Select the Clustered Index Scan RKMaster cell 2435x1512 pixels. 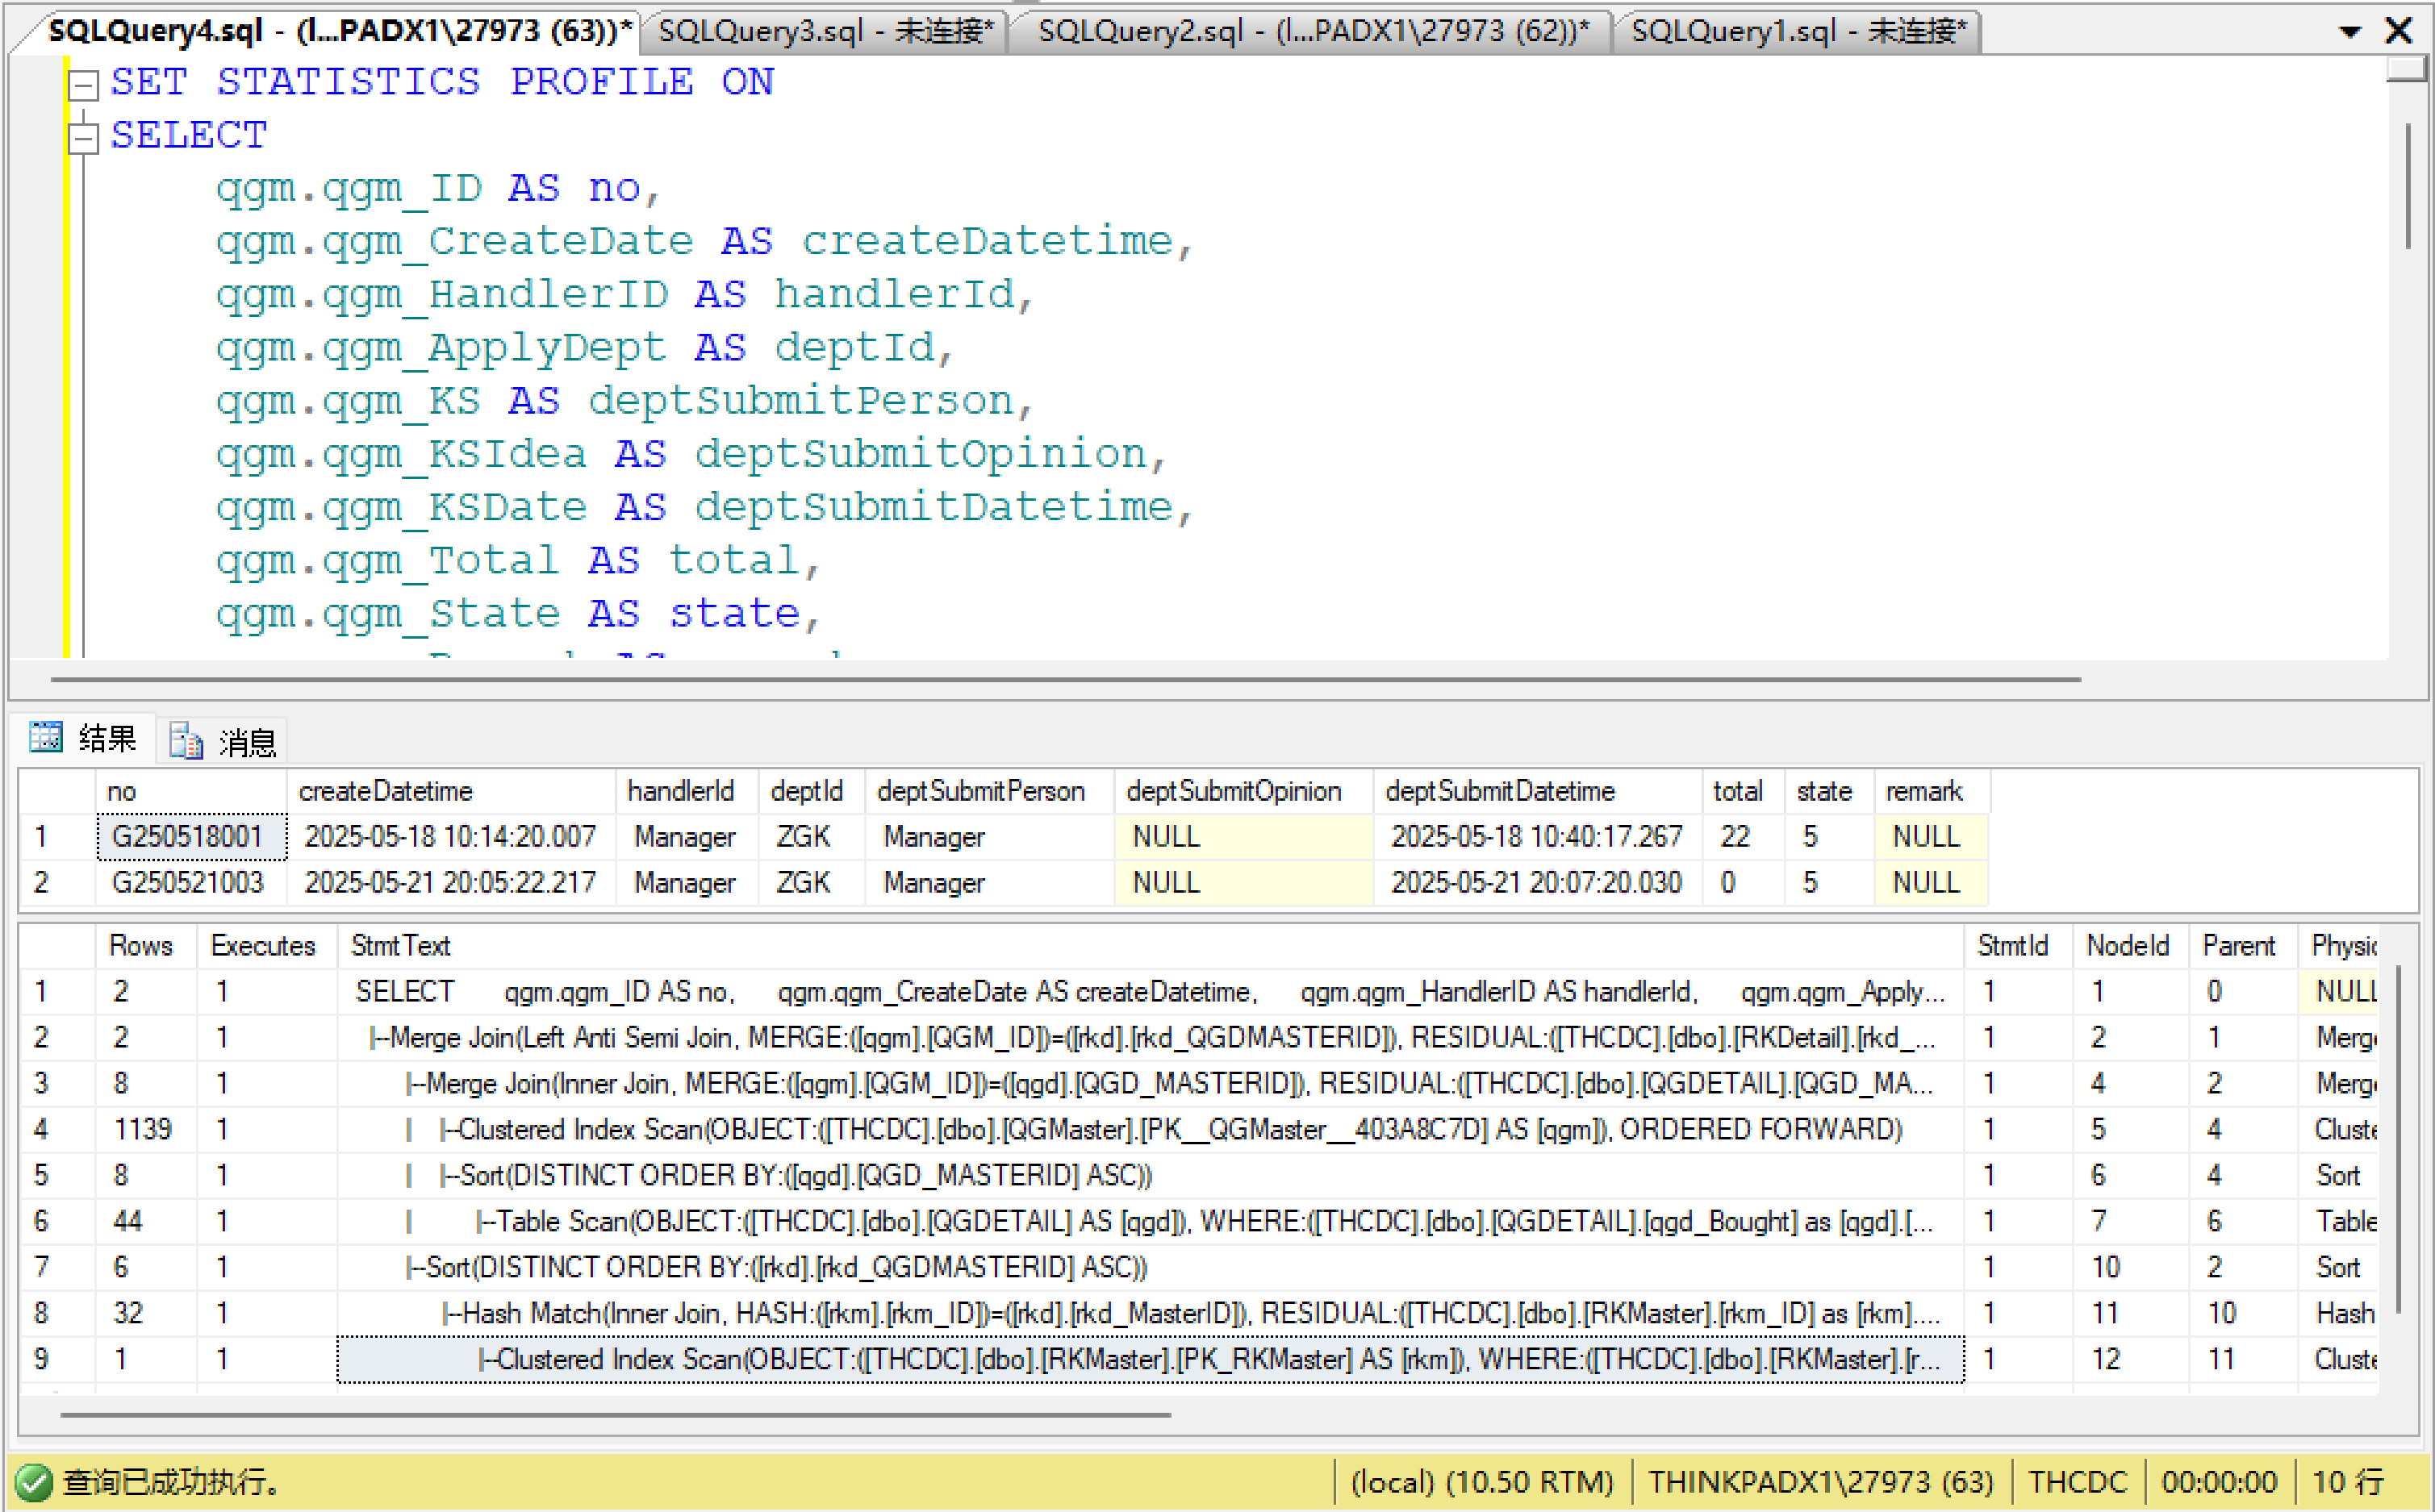tap(1151, 1359)
